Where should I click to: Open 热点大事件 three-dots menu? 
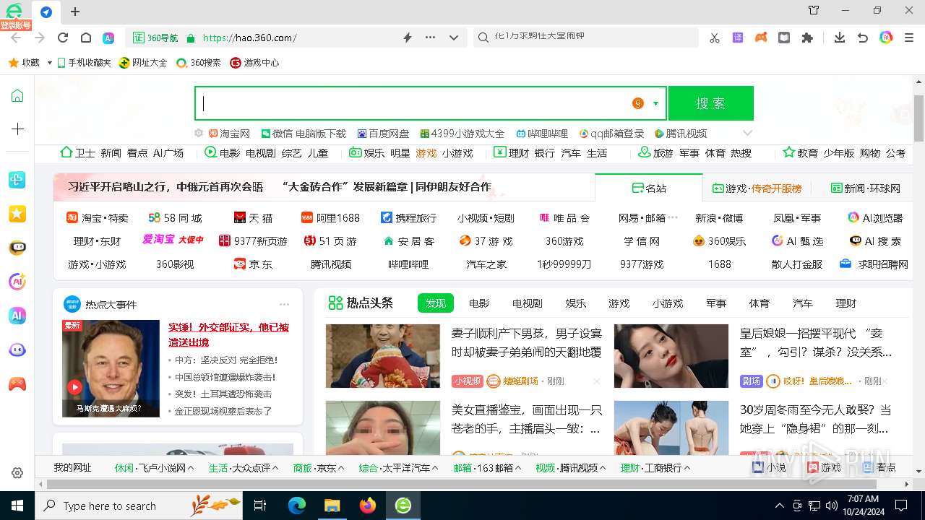284,304
